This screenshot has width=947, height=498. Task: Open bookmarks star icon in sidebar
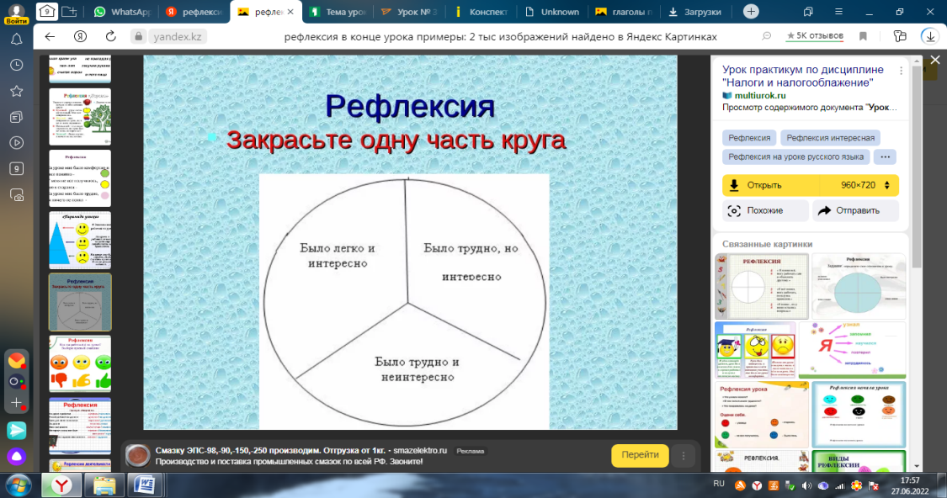[x=16, y=91]
